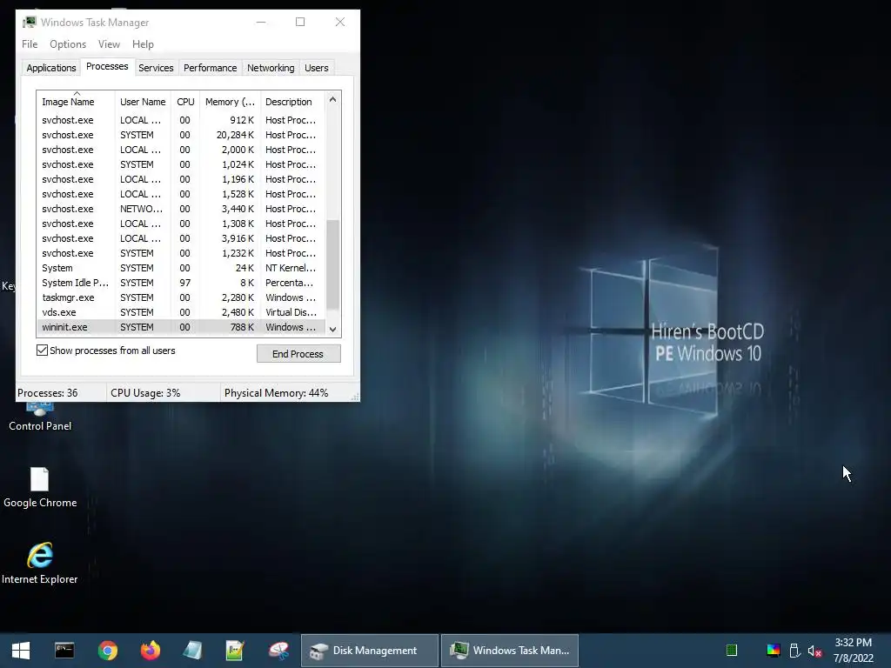
Task: Sort by Description column header
Action: click(x=292, y=102)
